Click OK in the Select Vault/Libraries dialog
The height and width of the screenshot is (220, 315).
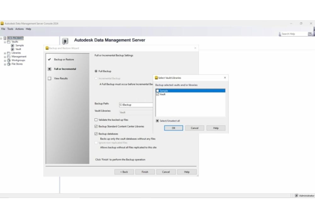173,128
